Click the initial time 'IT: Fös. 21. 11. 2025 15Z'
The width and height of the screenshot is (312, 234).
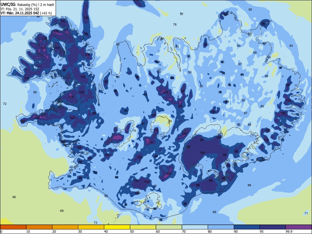[20, 9]
